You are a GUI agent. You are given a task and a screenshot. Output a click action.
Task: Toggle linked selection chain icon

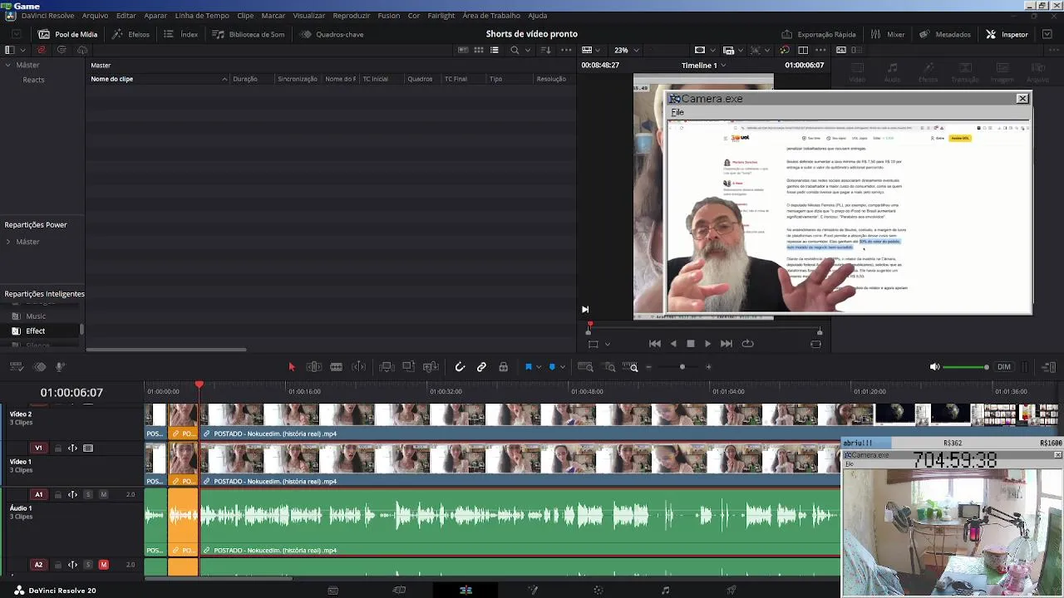tap(481, 367)
